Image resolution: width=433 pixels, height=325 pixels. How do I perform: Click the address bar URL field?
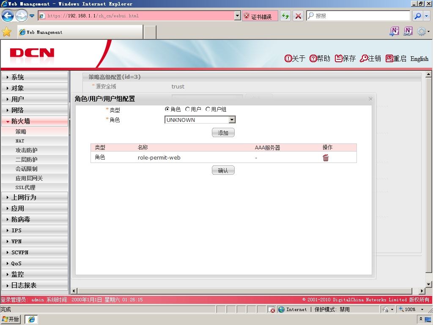point(137,16)
